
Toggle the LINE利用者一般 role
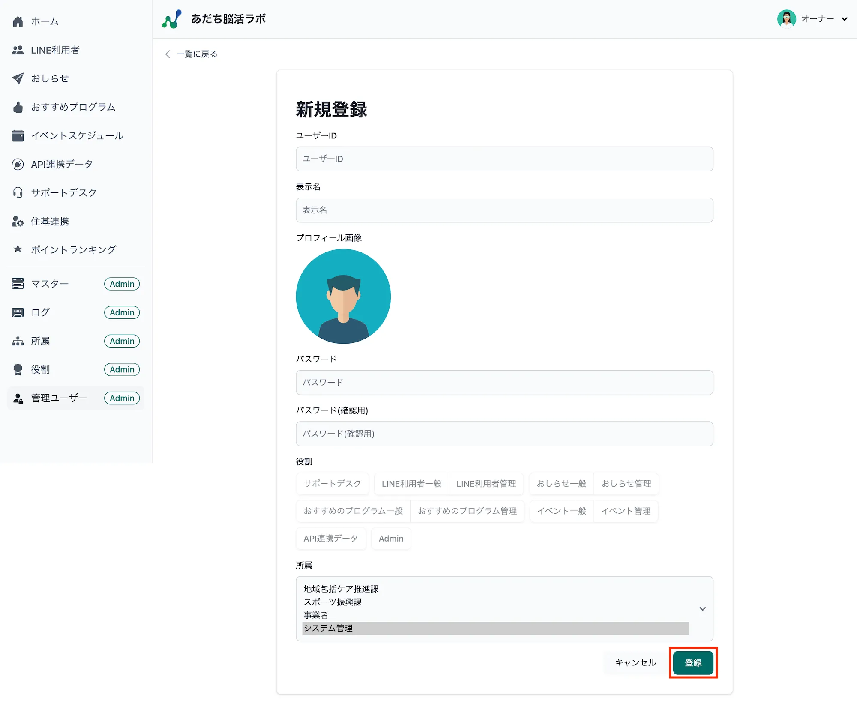(x=411, y=484)
